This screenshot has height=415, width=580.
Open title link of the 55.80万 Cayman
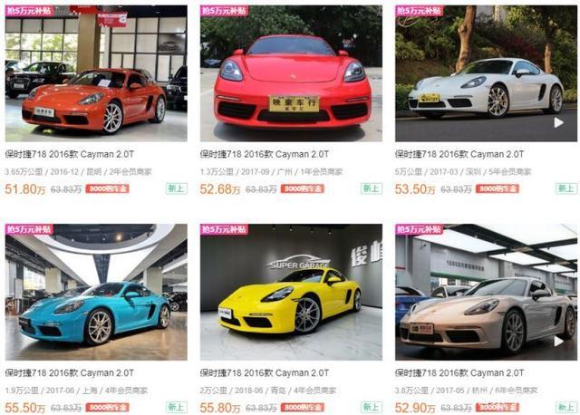click(x=265, y=372)
